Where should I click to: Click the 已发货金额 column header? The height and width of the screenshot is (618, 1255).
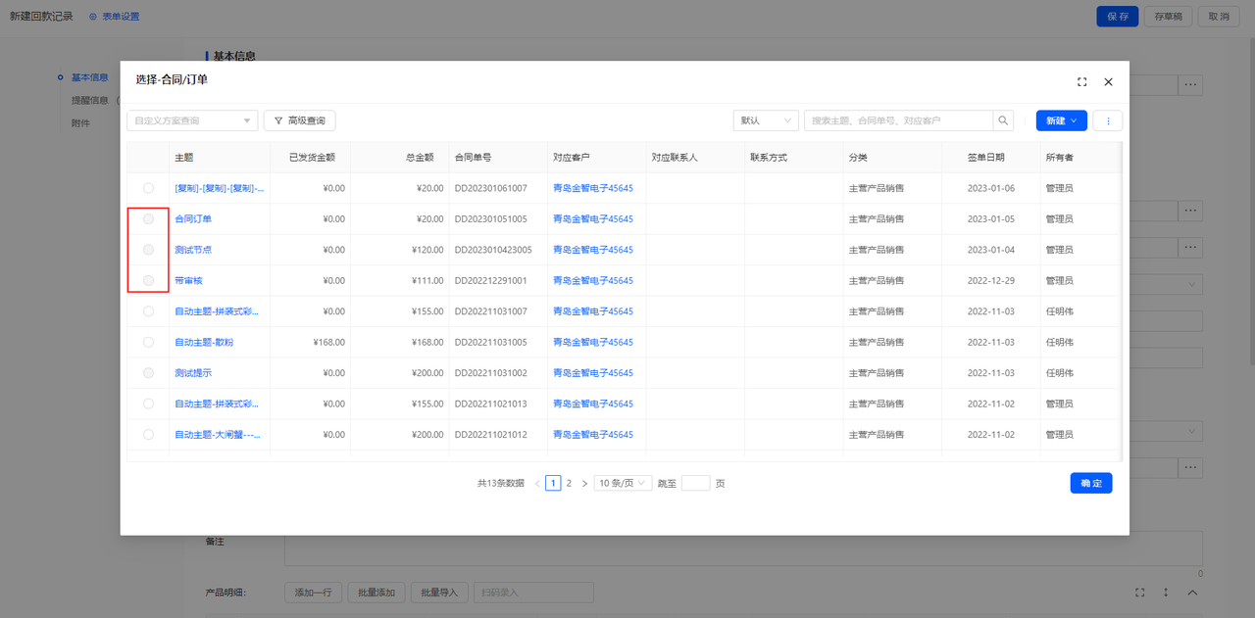coord(313,158)
